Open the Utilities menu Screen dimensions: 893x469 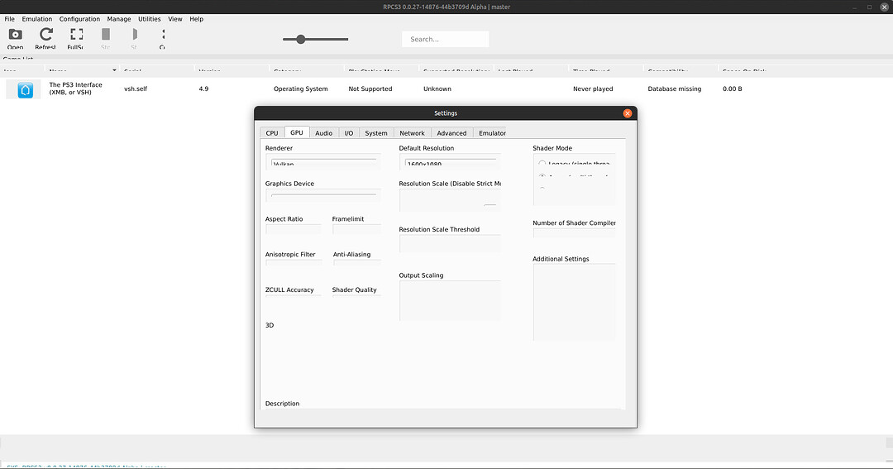coord(149,19)
